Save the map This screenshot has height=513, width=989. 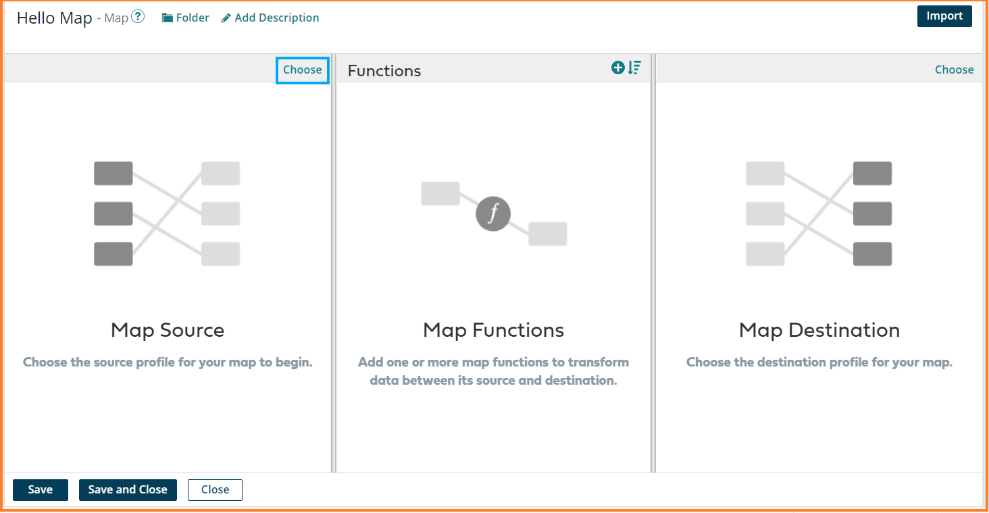coord(41,490)
